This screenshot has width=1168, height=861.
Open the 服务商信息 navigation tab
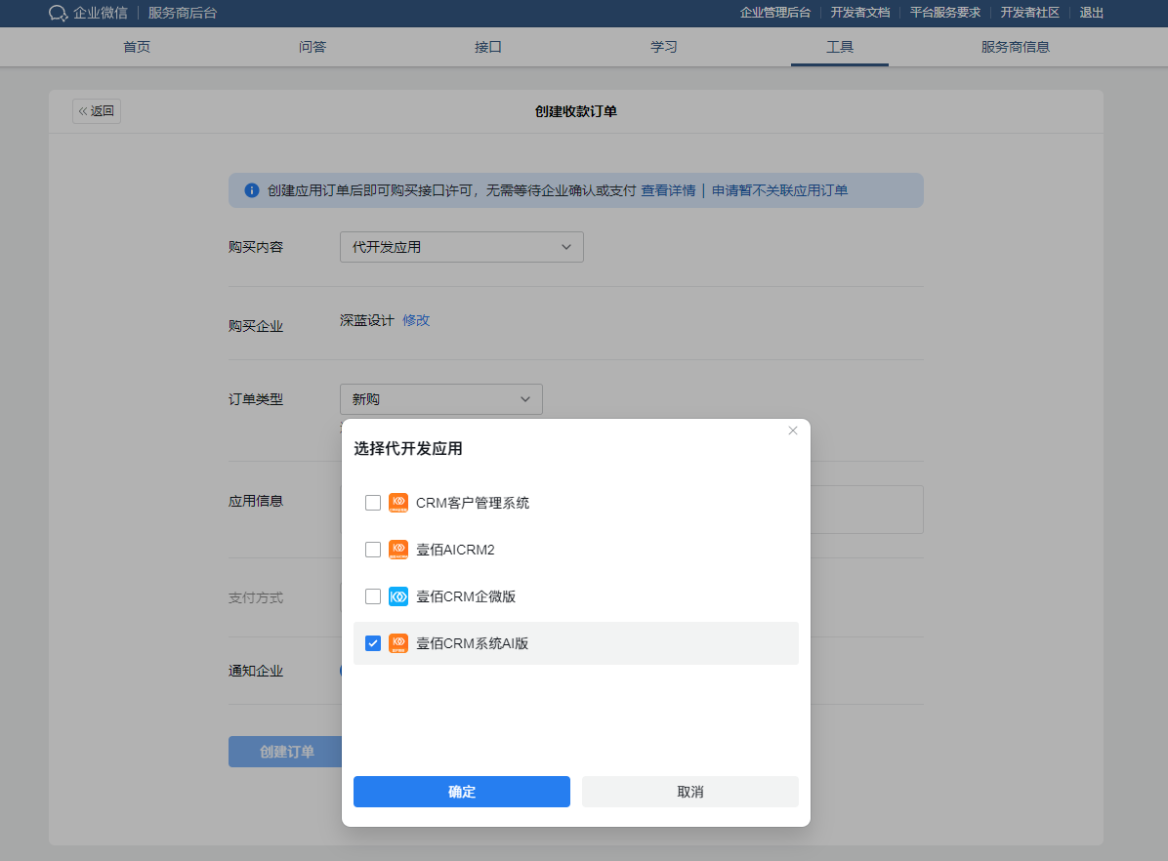[x=1016, y=47]
